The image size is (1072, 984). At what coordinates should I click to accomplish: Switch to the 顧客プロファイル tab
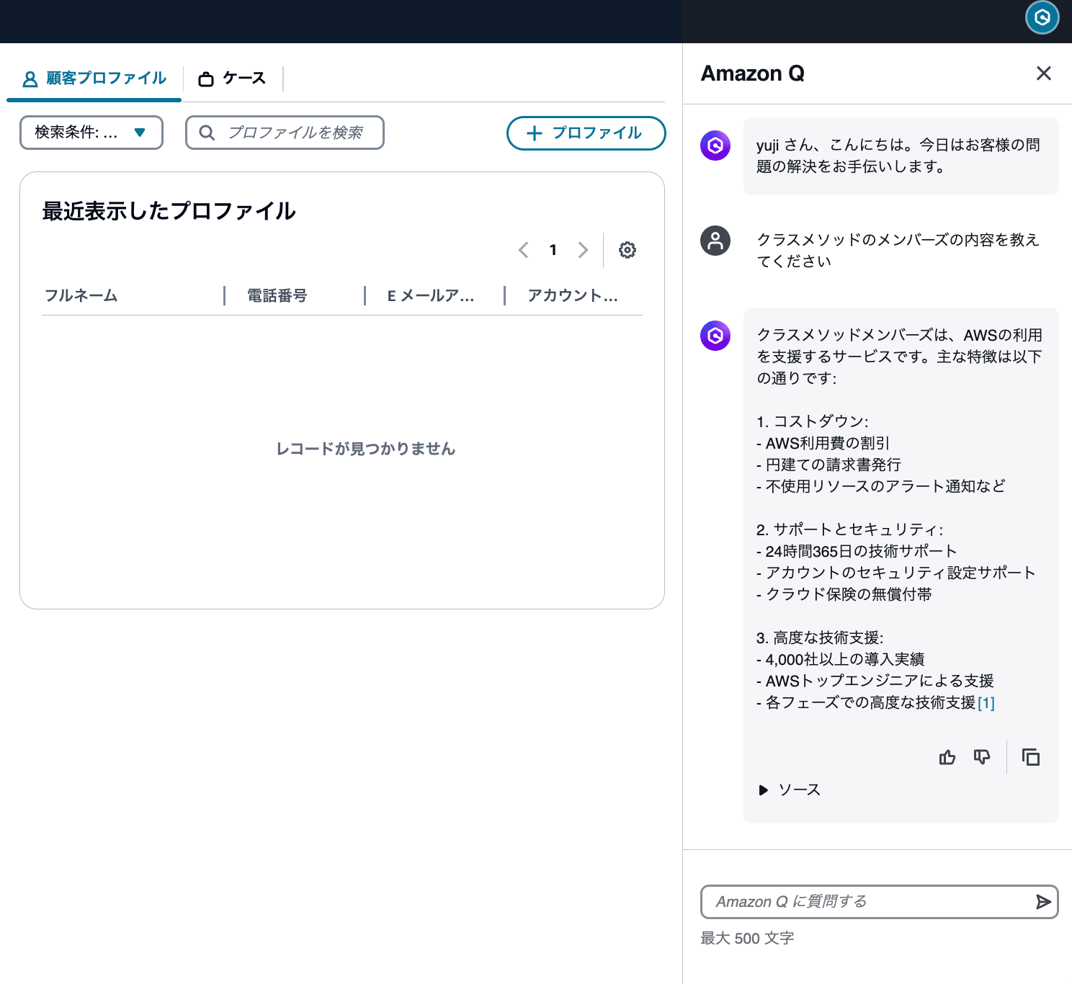94,79
